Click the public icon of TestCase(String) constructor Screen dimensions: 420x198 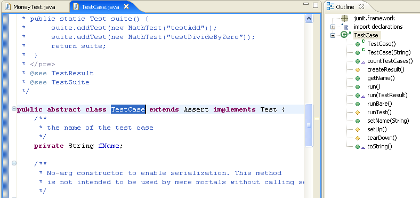358,53
